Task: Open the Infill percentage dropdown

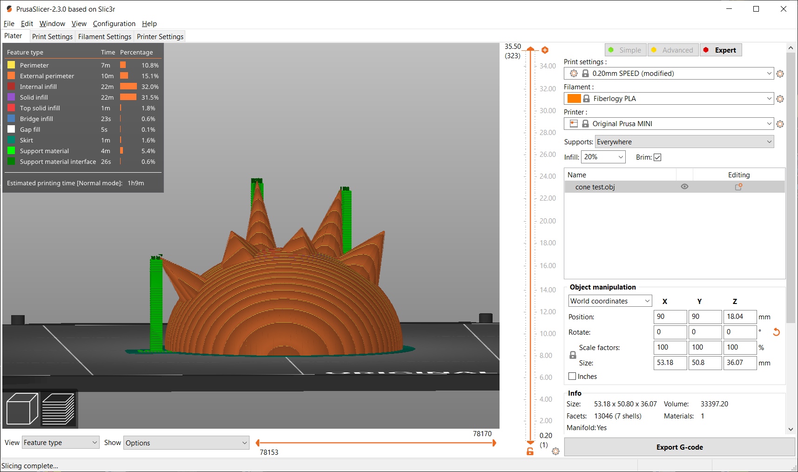Action: (x=603, y=157)
